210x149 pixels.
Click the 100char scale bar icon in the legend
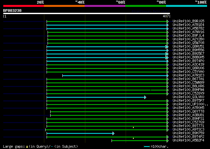147,146
